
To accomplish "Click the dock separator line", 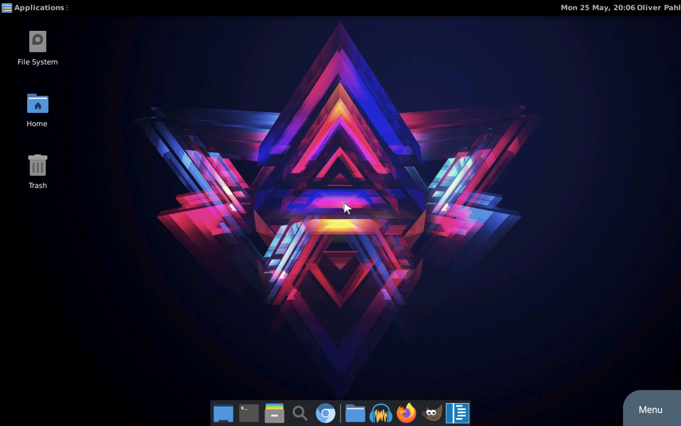I will 340,413.
